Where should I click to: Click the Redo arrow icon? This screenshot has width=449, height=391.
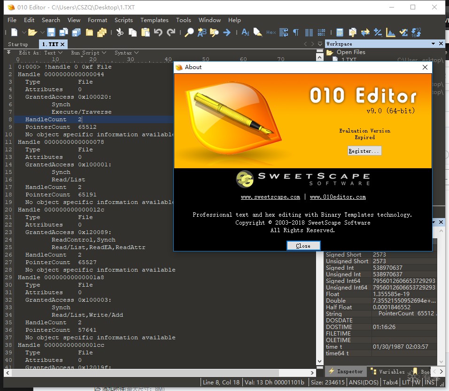[x=171, y=32]
